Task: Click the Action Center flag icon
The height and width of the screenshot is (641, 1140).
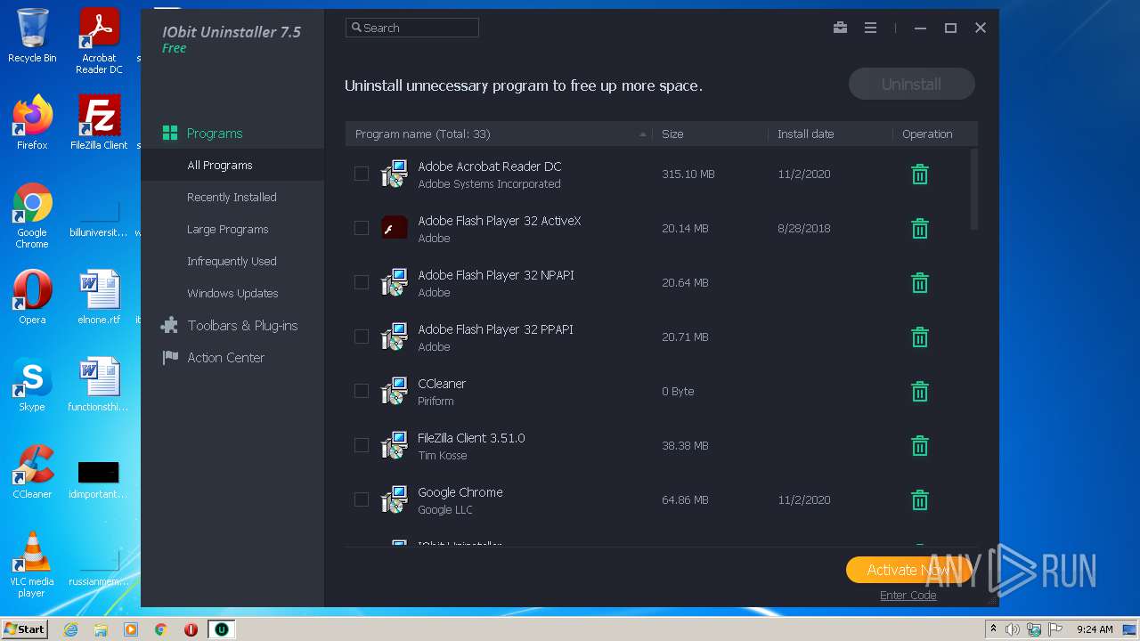Action: coord(169,358)
